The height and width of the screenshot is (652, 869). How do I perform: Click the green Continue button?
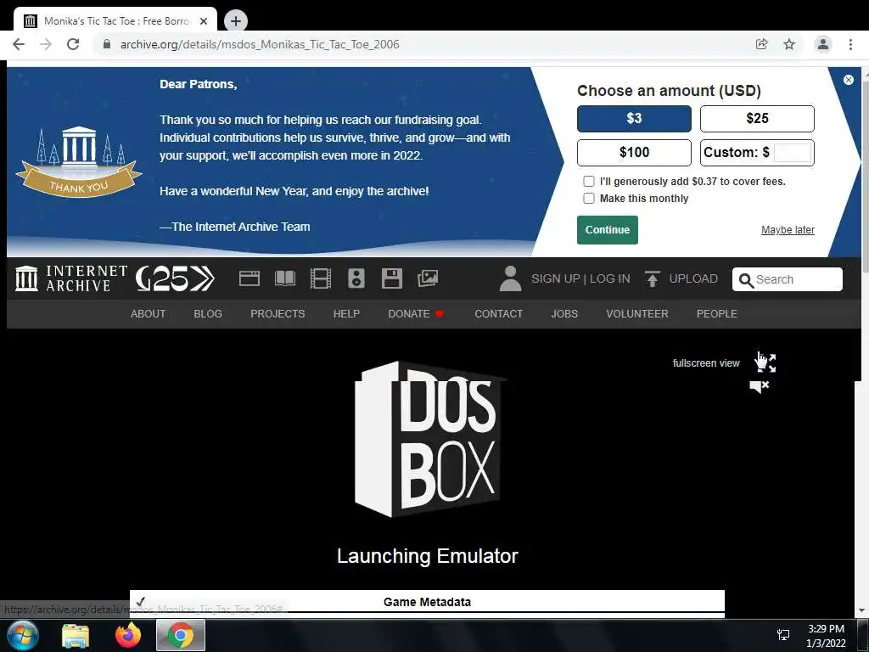tap(608, 230)
